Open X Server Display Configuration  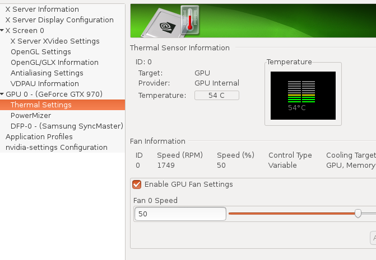pos(59,20)
